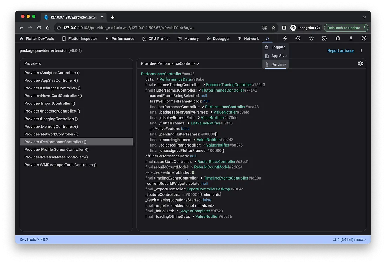Select Provider<AppSizeController>() in list

(76, 80)
